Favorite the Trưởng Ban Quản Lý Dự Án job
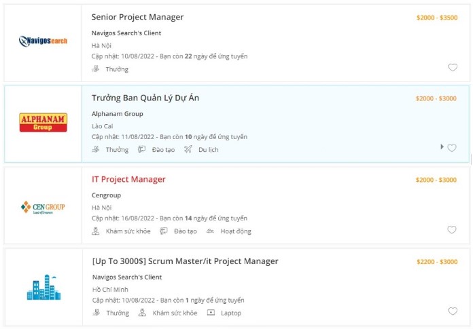Viewport: 473px width, 329px height. 452,148
